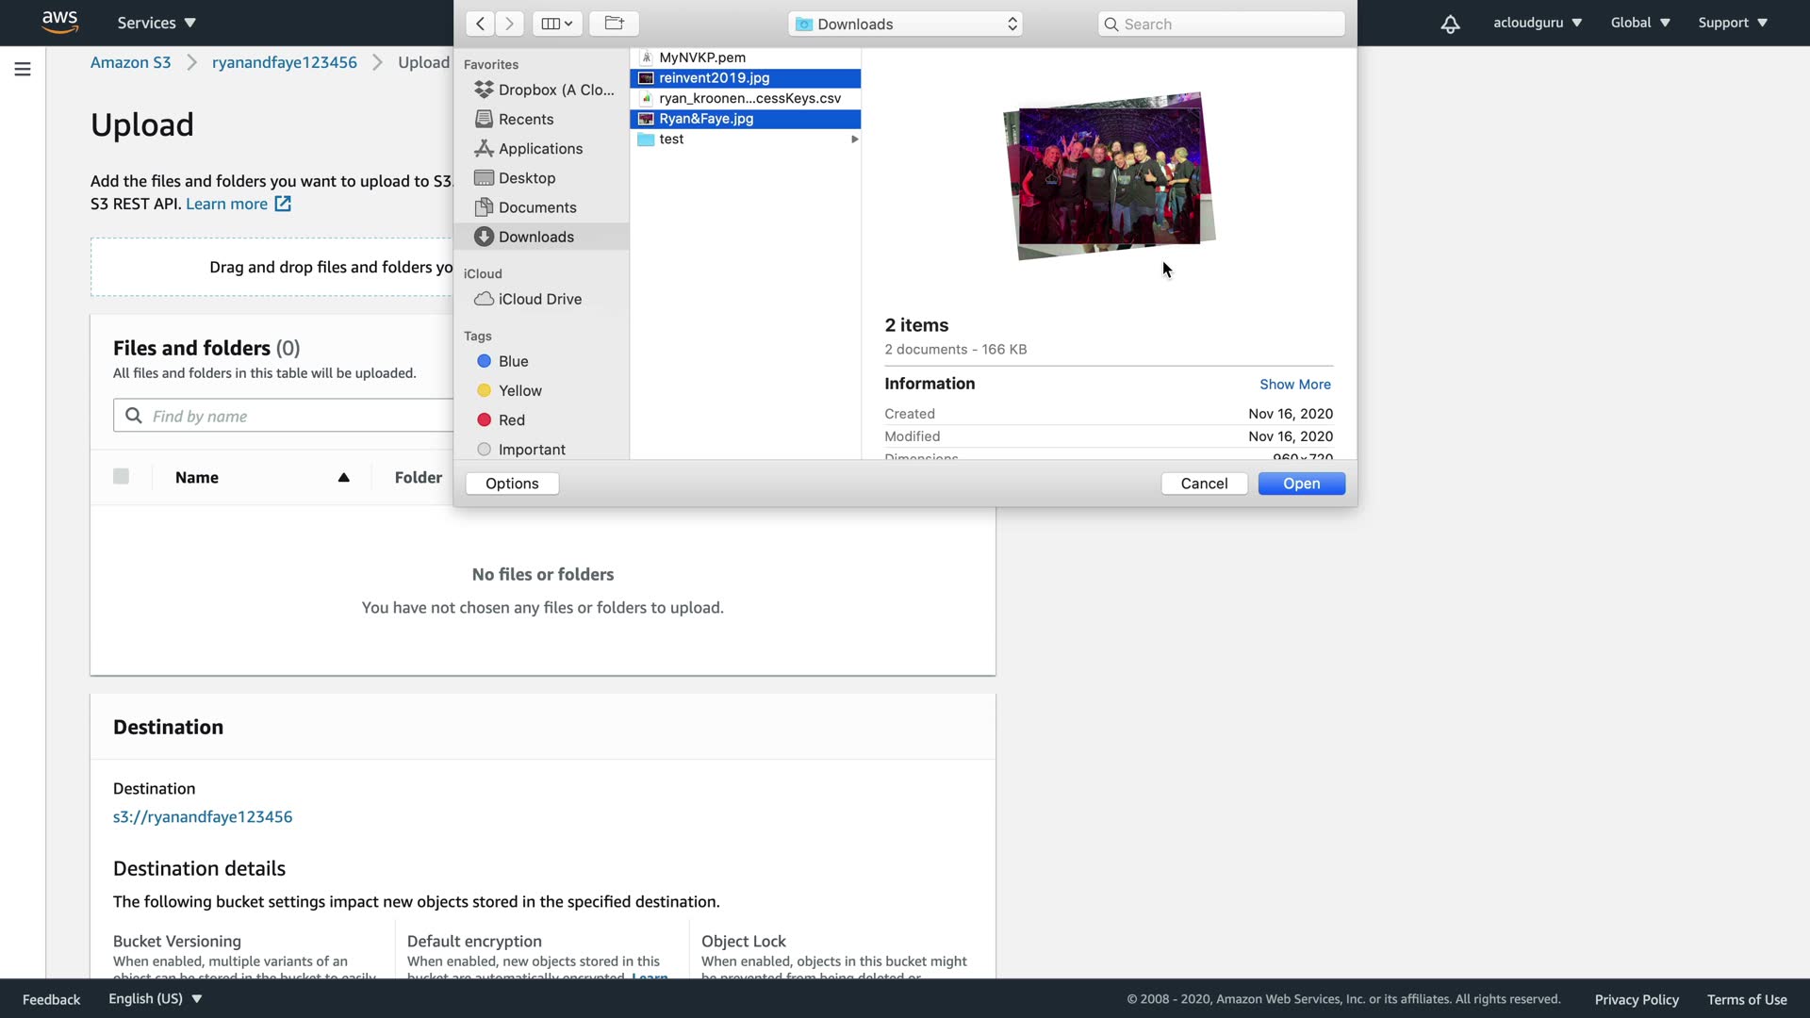The image size is (1810, 1018).
Task: Select the Important tag circle
Action: (x=484, y=450)
